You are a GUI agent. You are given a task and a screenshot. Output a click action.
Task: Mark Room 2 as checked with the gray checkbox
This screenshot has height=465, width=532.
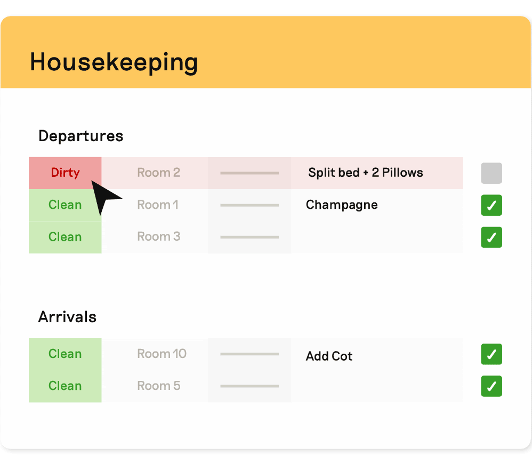point(491,173)
